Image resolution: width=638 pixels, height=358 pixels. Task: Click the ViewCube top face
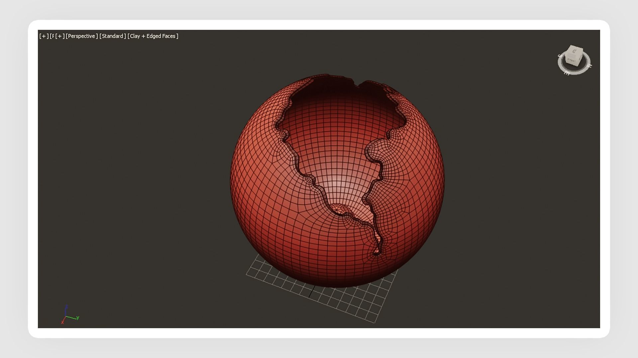[x=574, y=51]
